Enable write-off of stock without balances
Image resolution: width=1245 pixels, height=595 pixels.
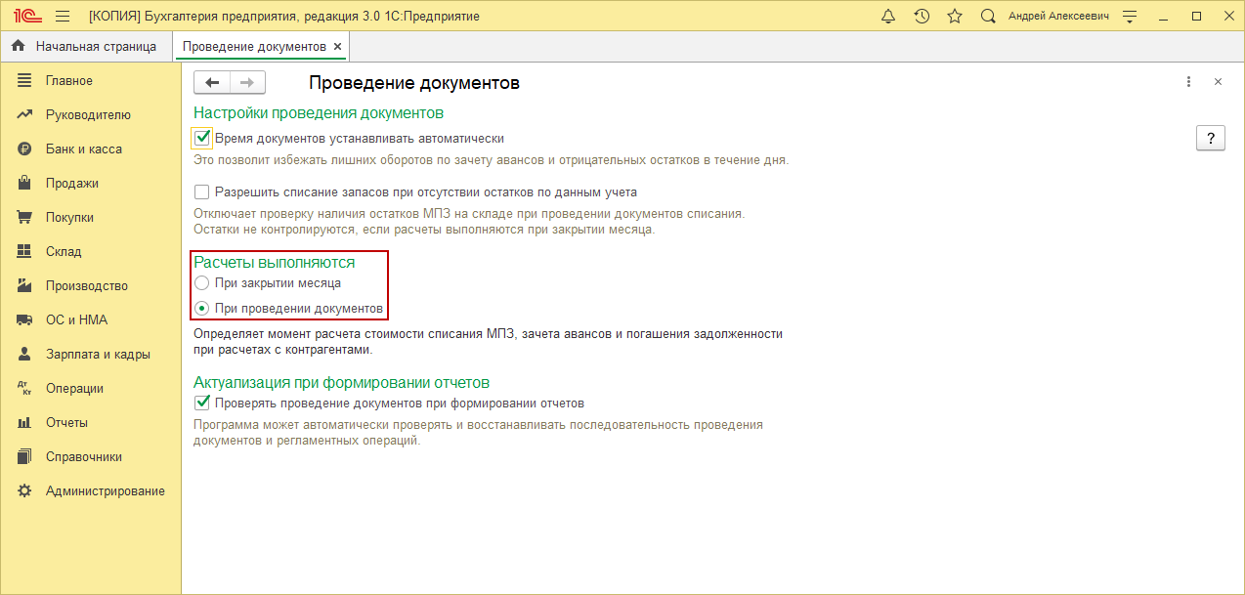coord(202,192)
